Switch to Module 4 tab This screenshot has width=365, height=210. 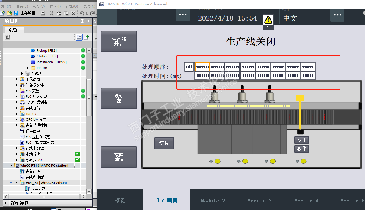306,200
